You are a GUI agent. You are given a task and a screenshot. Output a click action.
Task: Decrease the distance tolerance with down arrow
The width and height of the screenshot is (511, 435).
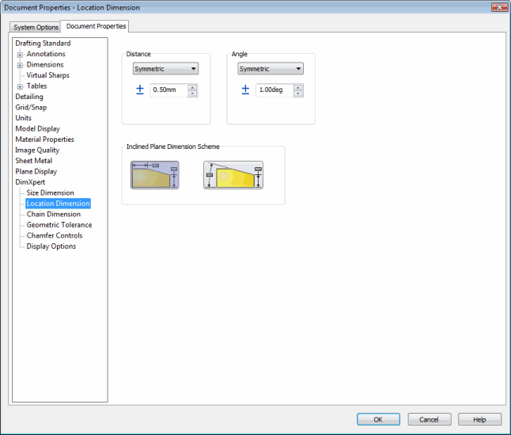click(x=192, y=93)
